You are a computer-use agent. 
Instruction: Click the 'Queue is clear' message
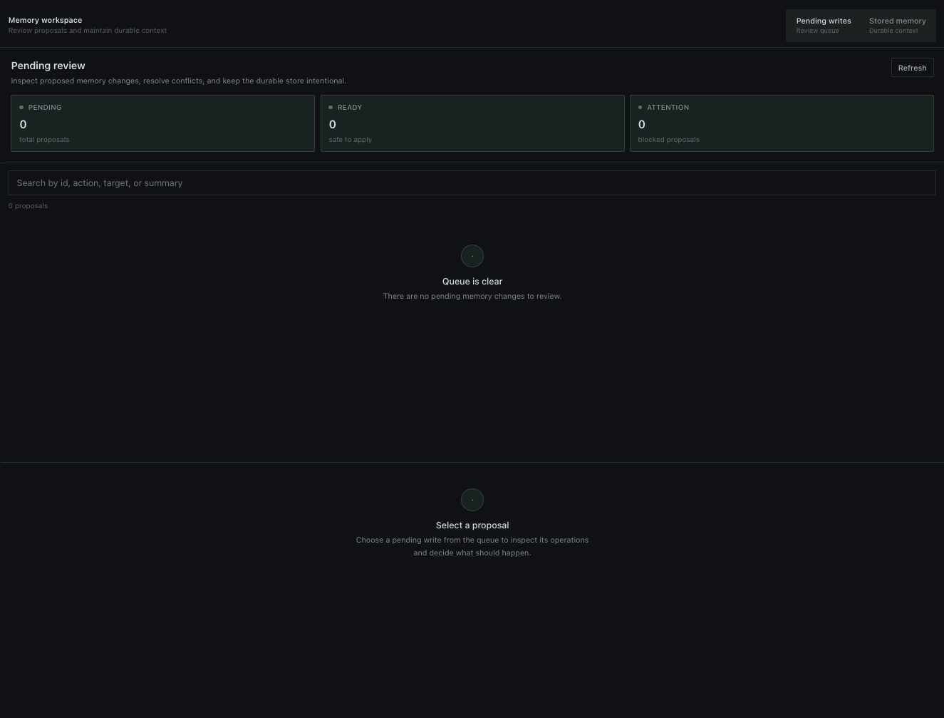pyautogui.click(x=472, y=282)
